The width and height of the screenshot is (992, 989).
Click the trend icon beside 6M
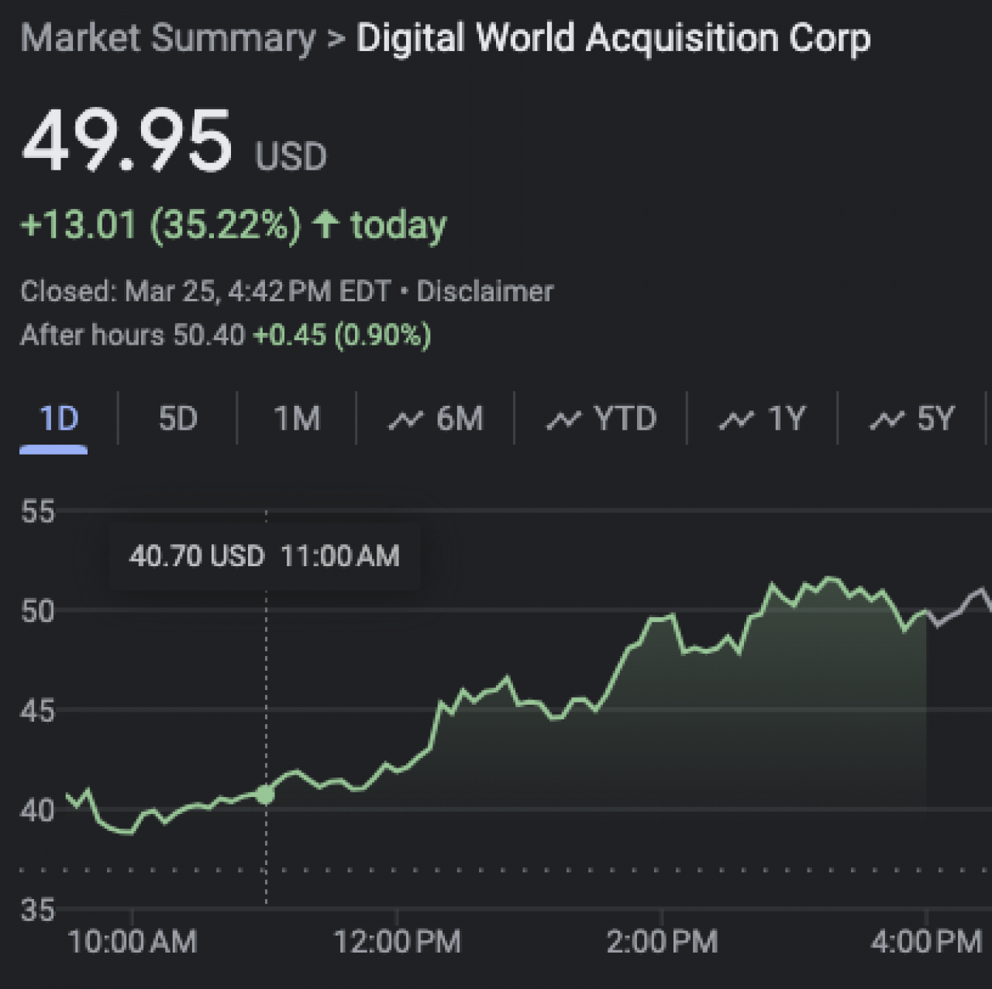pyautogui.click(x=405, y=420)
